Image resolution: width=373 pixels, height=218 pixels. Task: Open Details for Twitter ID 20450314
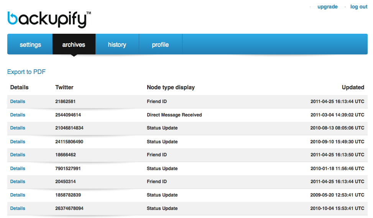click(18, 182)
